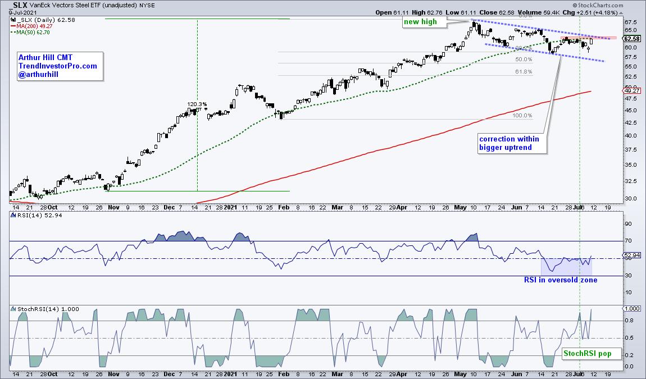Click the 100.0% Fibonacci retracement label

click(x=522, y=115)
